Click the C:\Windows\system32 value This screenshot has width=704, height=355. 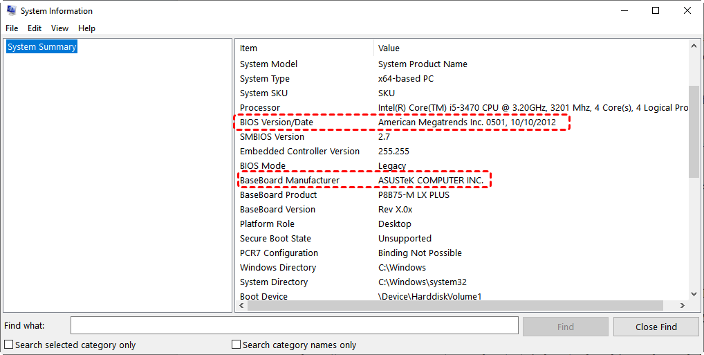coord(422,282)
